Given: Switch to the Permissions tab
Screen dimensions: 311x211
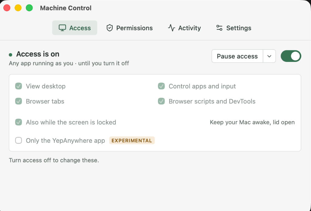Looking at the screenshot, I should (x=129, y=28).
